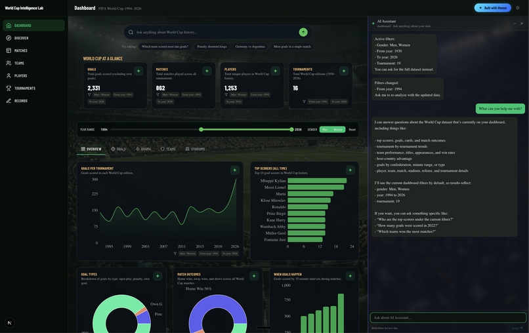This screenshot has width=529, height=333.
Task: Switch to the Overview tab
Action: pos(91,149)
